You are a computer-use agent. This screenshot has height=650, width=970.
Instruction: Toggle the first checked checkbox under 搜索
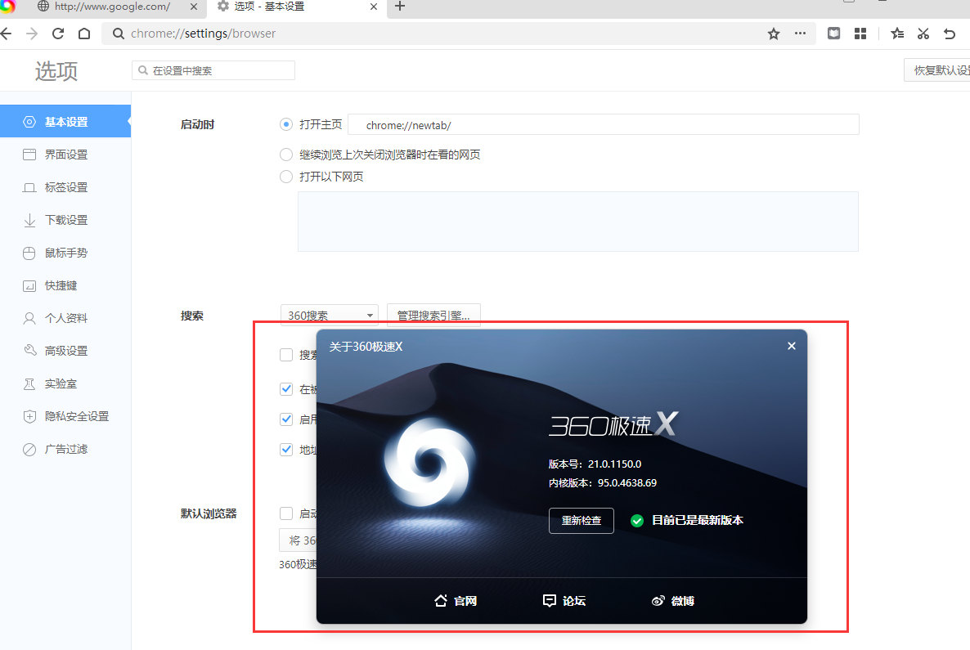285,389
